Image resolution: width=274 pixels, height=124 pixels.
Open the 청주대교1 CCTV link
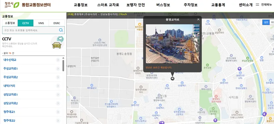[9, 112]
